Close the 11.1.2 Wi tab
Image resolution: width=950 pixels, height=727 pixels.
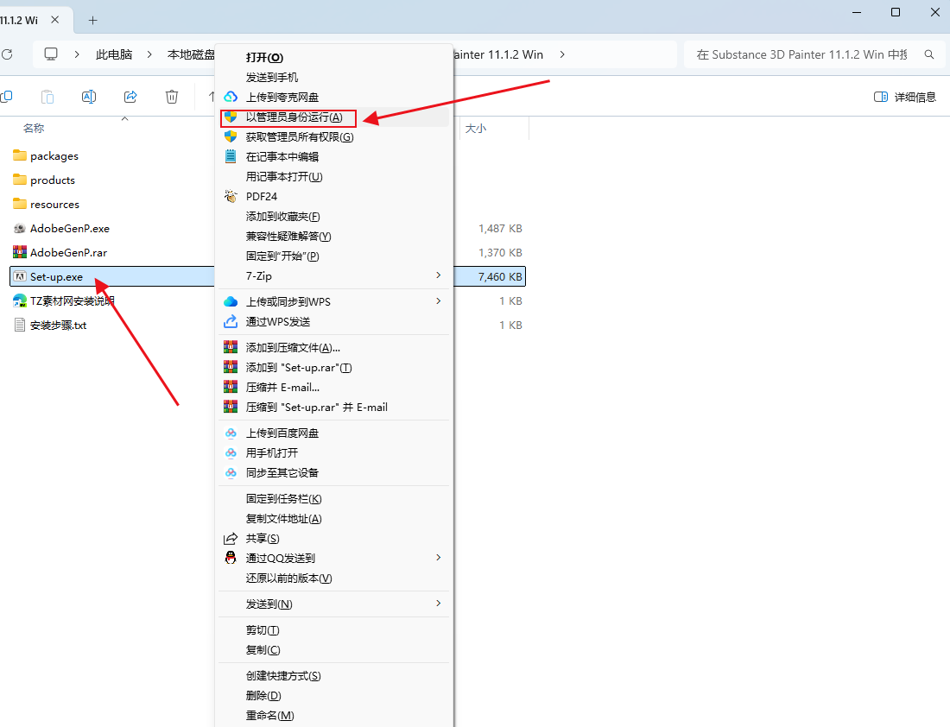click(54, 20)
